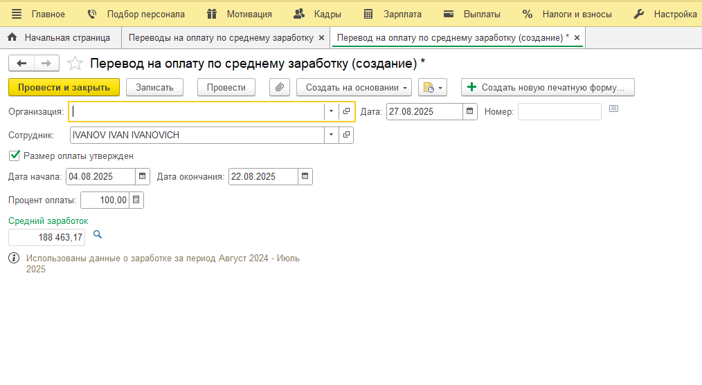The image size is (702, 385).
Task: Open Создать на основании dropdown
Action: [354, 87]
